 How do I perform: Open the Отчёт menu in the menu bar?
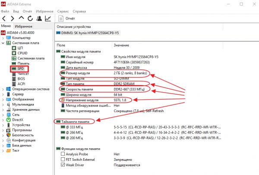(x=27, y=11)
